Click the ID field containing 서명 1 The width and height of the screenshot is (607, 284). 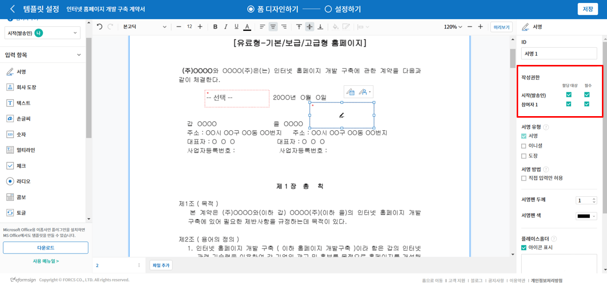[x=559, y=53]
